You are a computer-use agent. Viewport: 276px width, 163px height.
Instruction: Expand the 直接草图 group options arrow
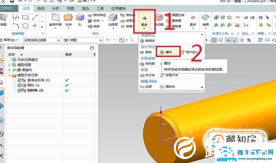click(x=42, y=33)
